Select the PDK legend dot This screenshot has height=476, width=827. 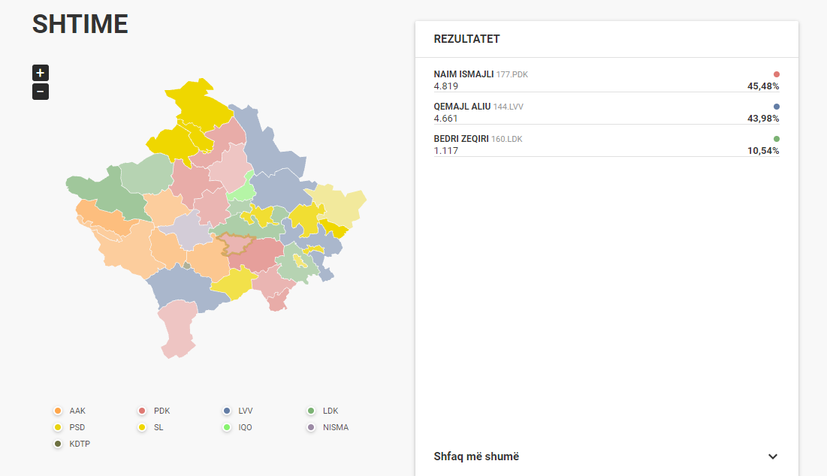(142, 411)
